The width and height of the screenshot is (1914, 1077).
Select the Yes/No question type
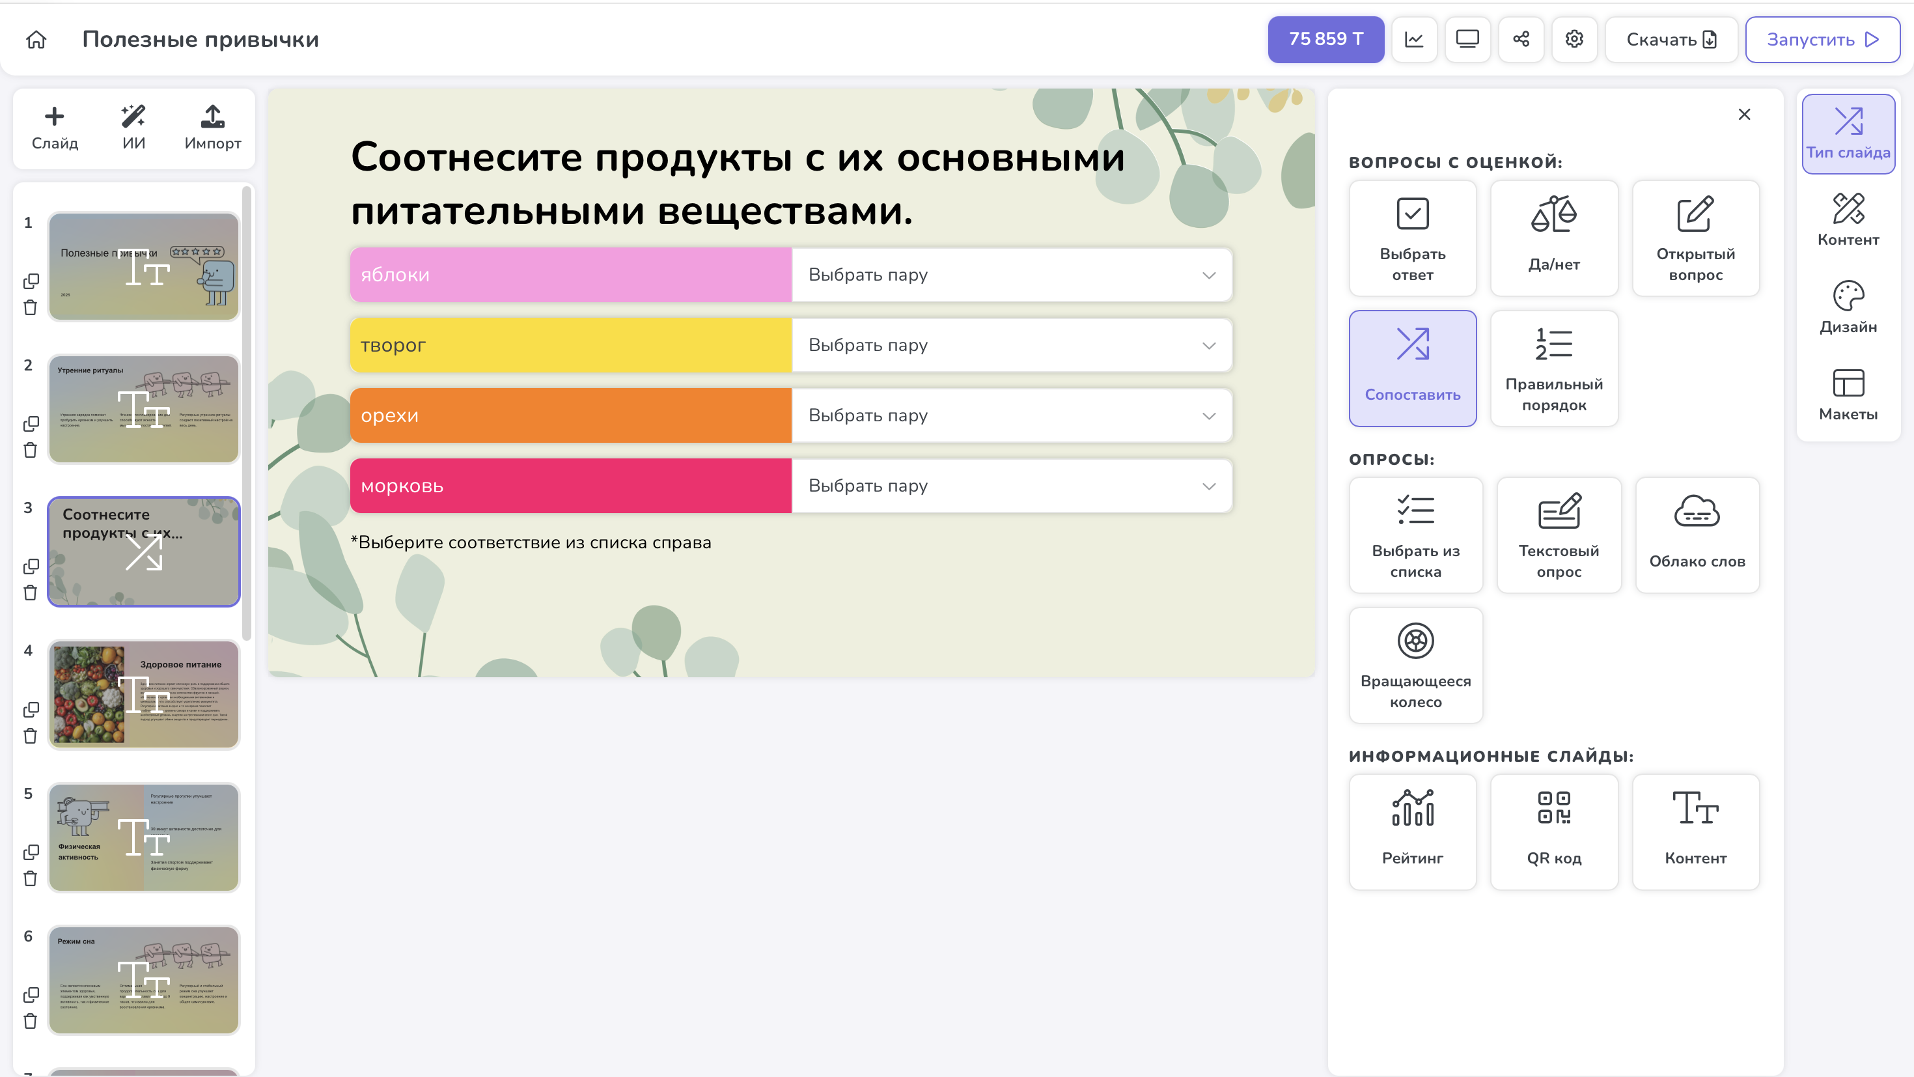click(x=1553, y=238)
